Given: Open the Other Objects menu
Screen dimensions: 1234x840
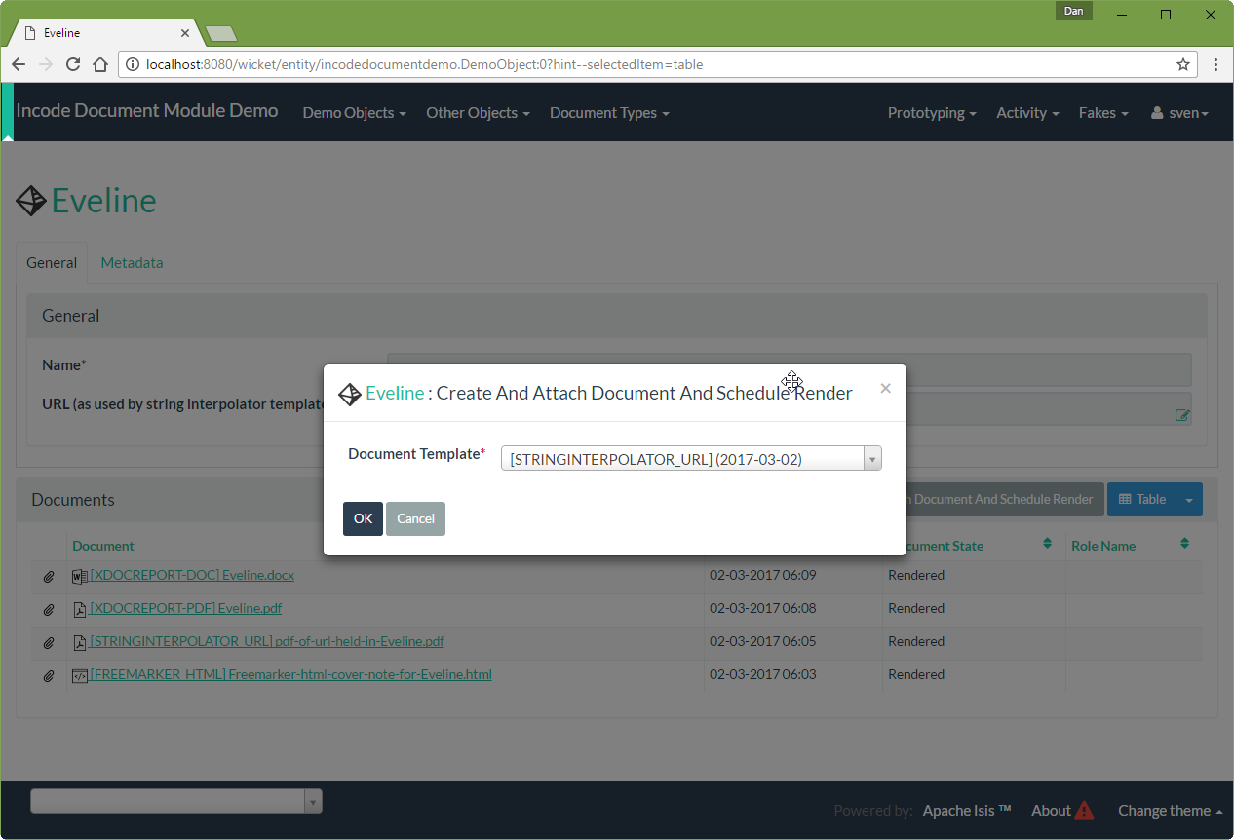Looking at the screenshot, I should [x=478, y=113].
